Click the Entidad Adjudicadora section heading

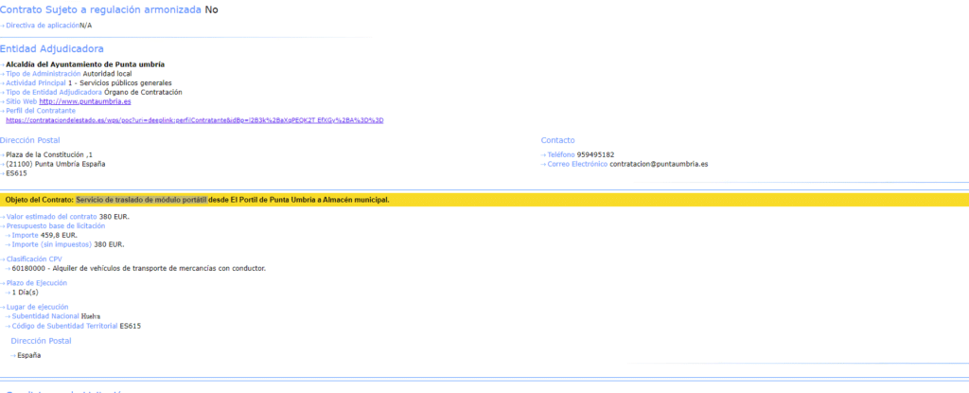(51, 49)
